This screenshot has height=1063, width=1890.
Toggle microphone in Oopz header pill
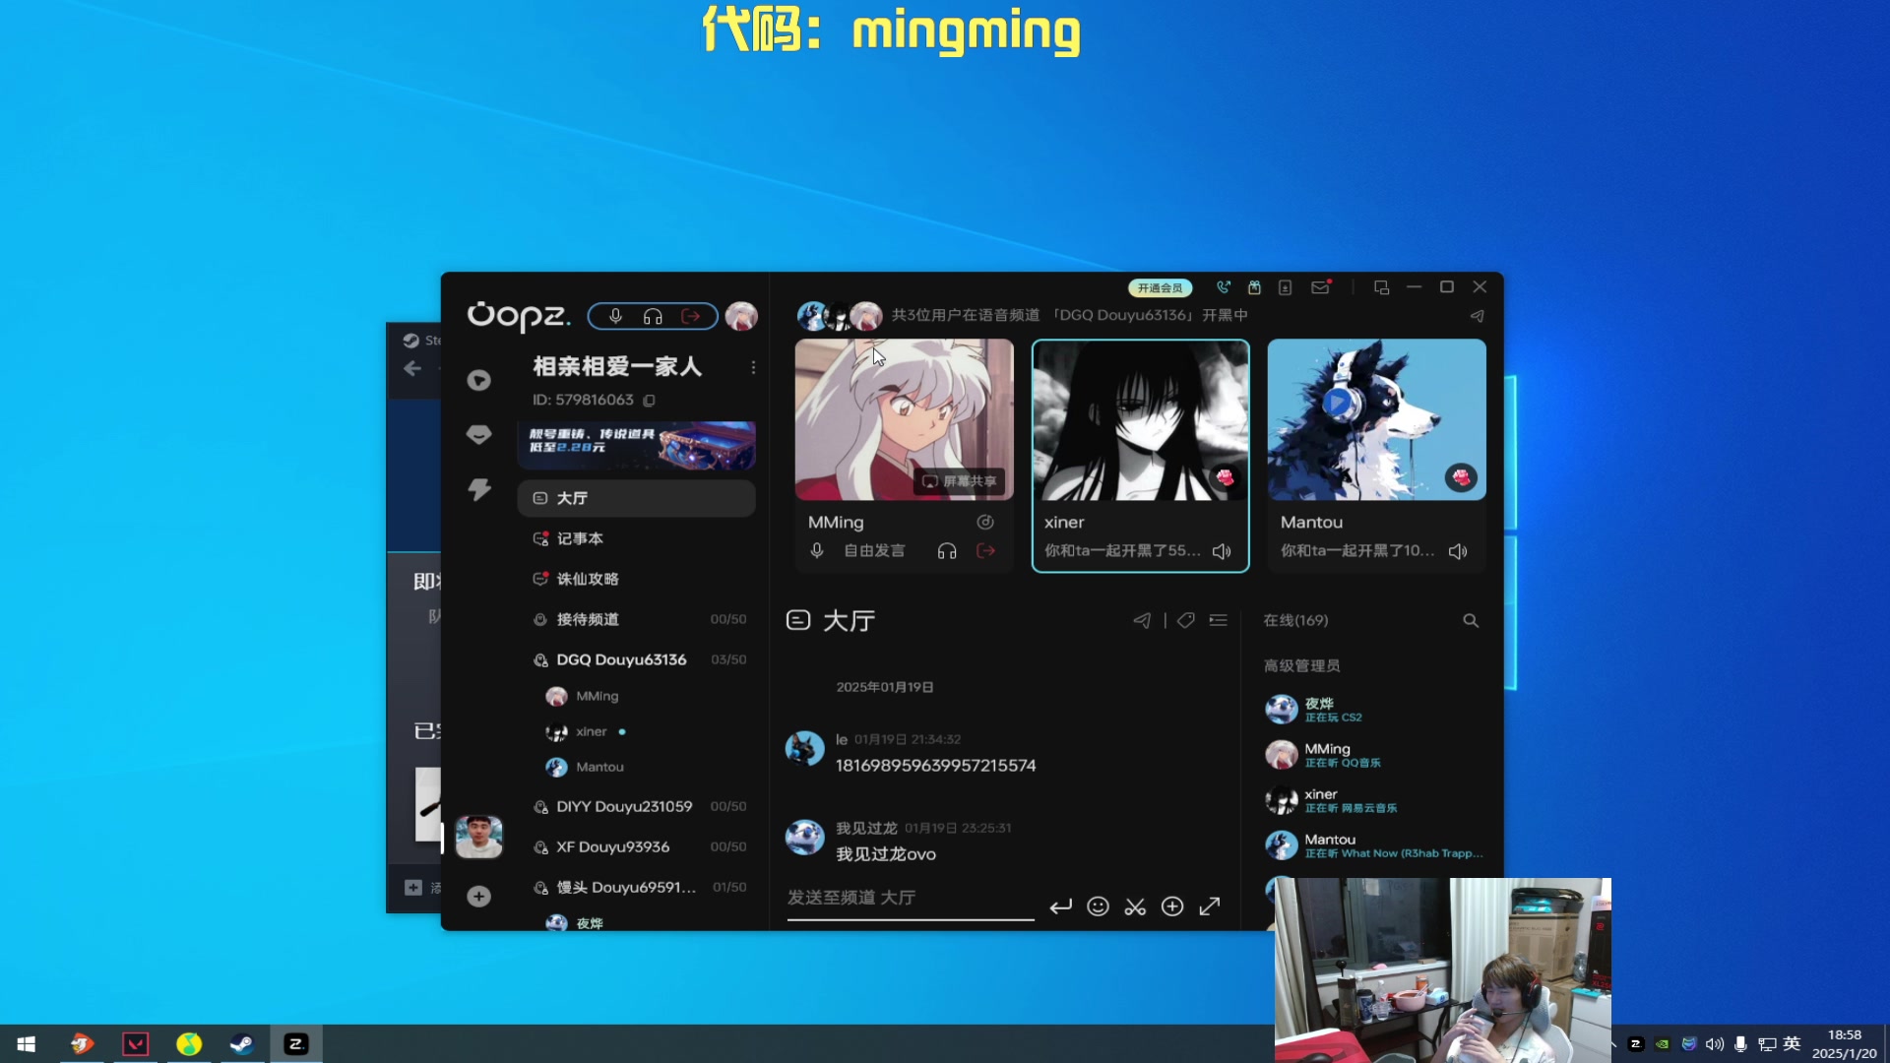615,316
